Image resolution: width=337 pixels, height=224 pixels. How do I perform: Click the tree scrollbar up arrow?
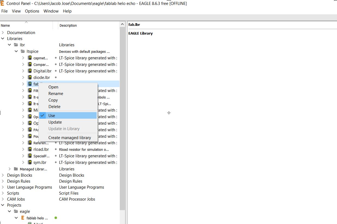(x=122, y=24)
